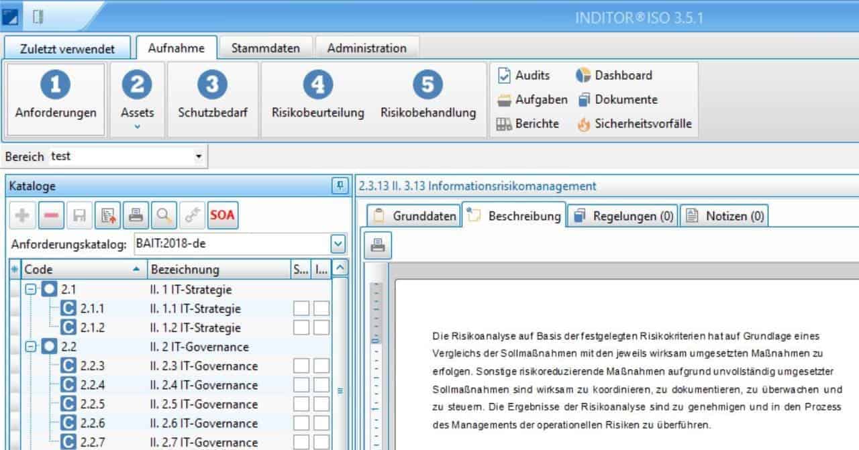Click the SOA button in Kataloge toolbar
Screen dimensions: 859x450
(222, 215)
